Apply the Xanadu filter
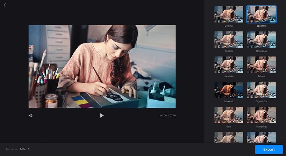This screenshot has width=286, height=156. (x=229, y=40)
